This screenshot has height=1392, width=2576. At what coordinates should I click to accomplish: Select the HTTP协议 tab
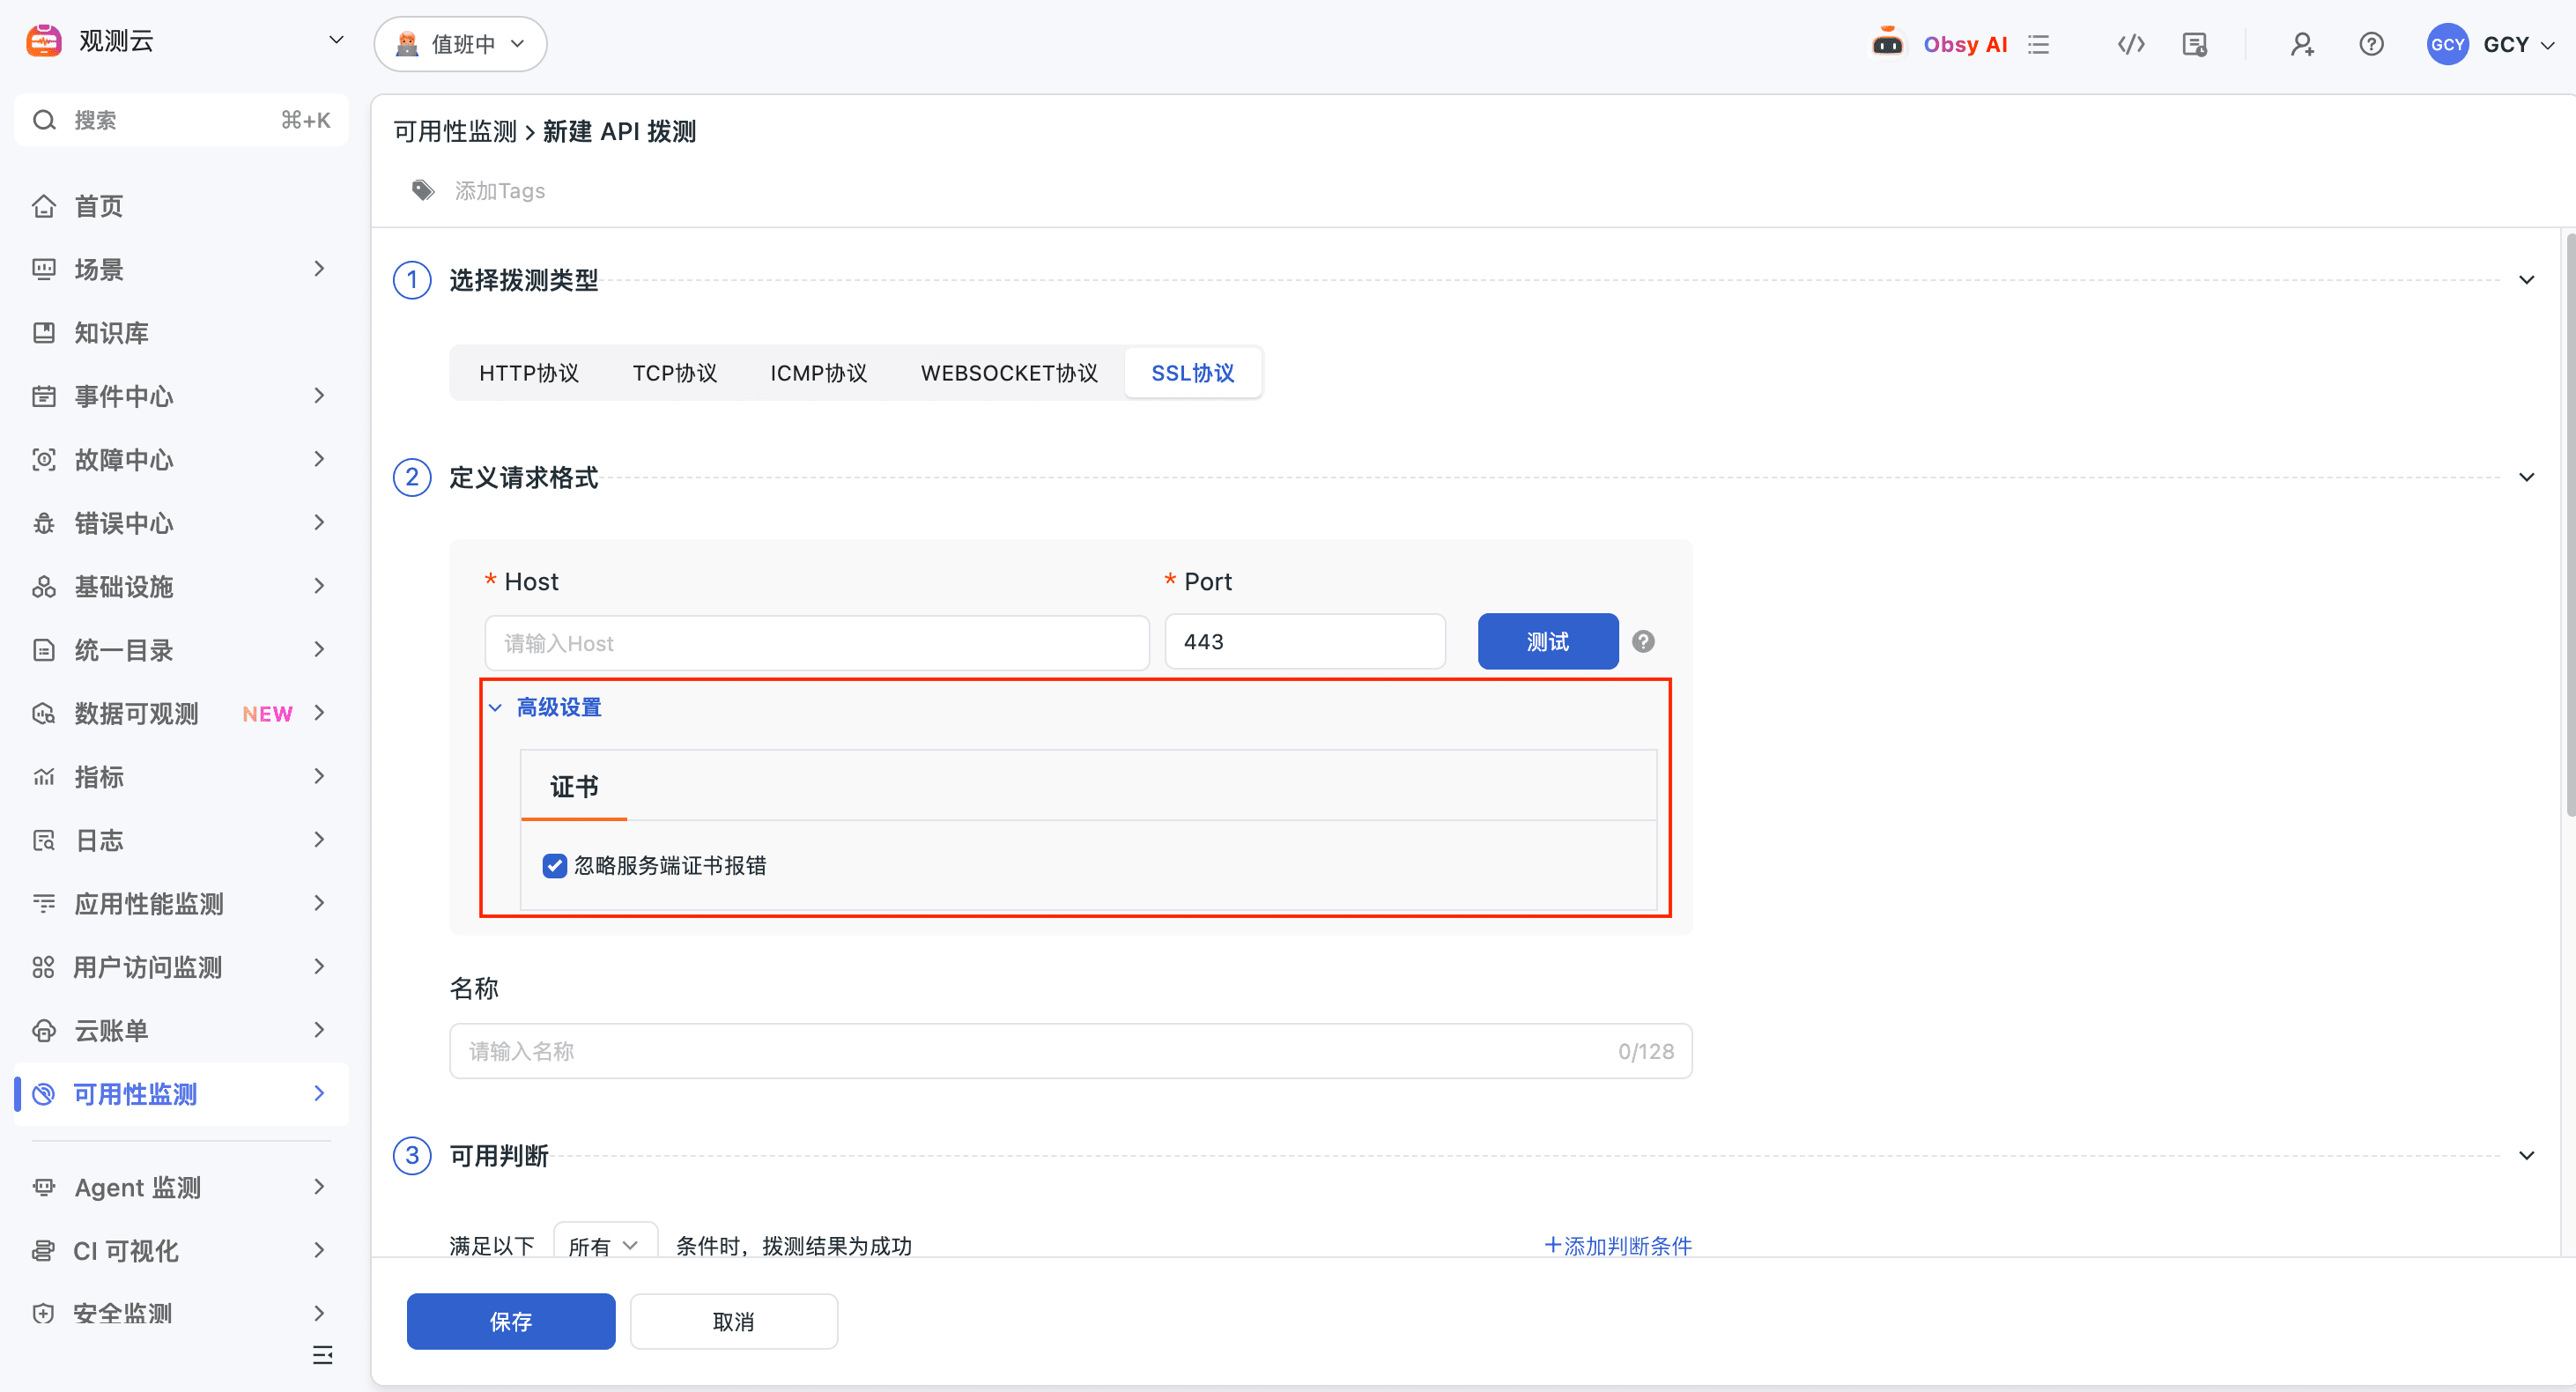point(528,373)
